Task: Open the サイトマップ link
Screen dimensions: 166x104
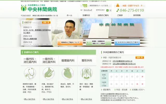Action: pyautogui.click(x=87, y=10)
